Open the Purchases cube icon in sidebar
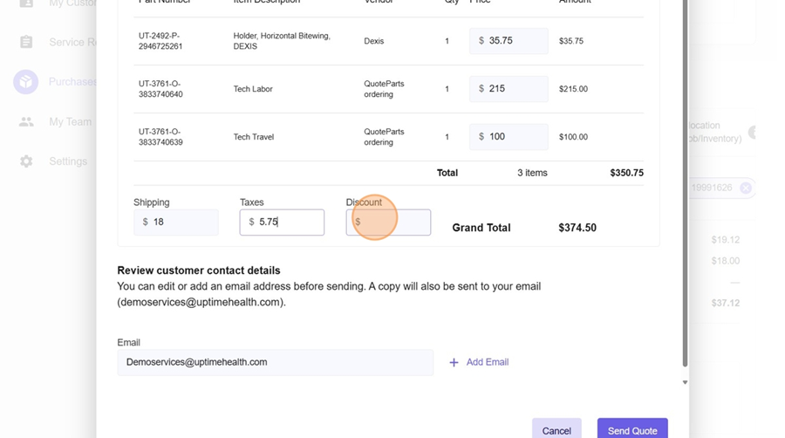 click(26, 82)
